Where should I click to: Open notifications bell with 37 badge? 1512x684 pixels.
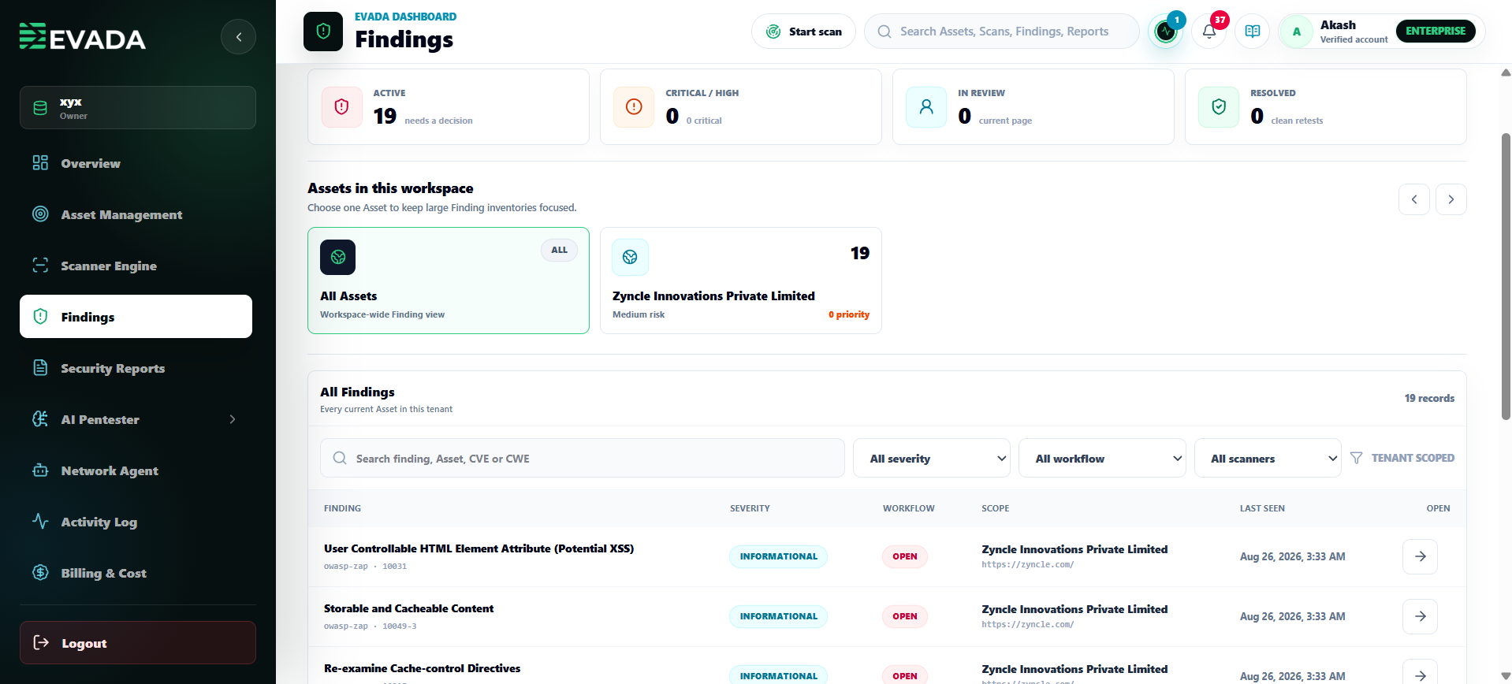click(x=1208, y=32)
